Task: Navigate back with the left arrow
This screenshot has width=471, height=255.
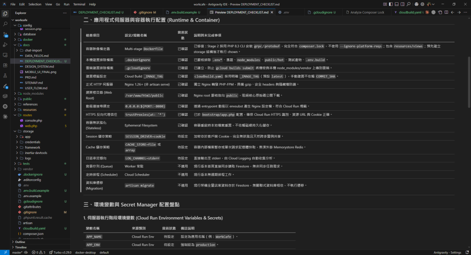Action: 453,12
